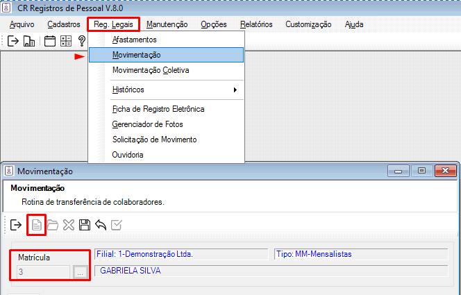Select Ficha de Registro Eletrônica
Image resolution: width=461 pixels, height=295 pixels.
click(x=167, y=109)
